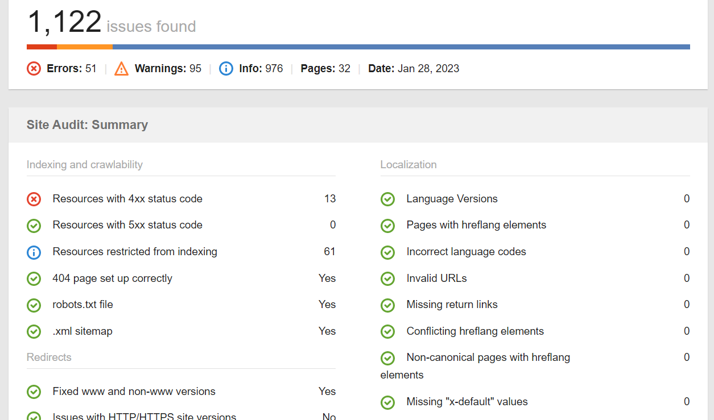714x420 pixels.
Task: Open Resources with 4xx status code row
Action: click(x=181, y=199)
